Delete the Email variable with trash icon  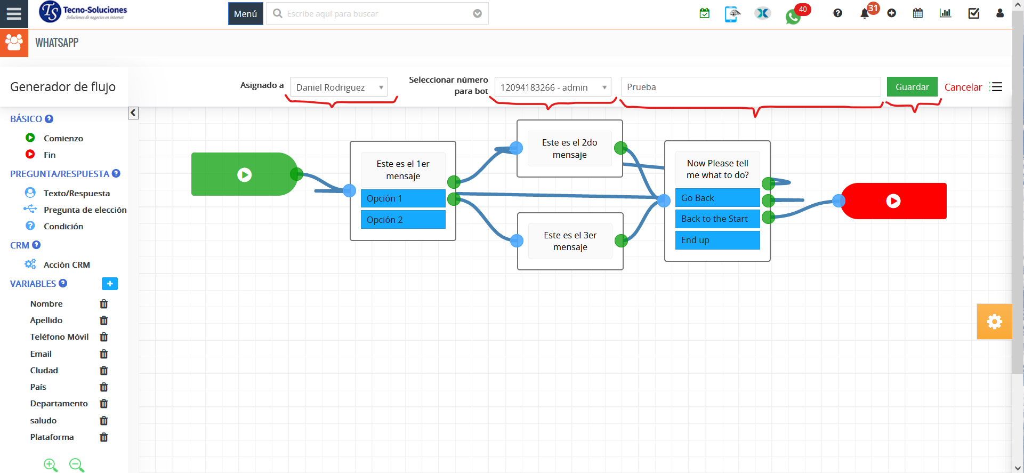click(104, 354)
